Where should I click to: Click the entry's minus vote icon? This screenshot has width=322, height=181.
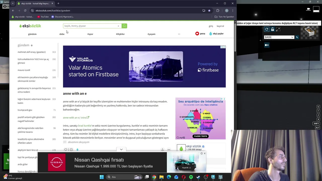point(71,150)
